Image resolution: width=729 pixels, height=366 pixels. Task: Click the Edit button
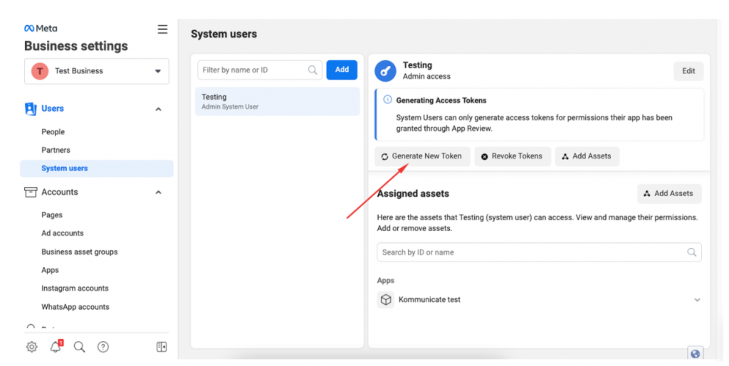click(x=688, y=71)
